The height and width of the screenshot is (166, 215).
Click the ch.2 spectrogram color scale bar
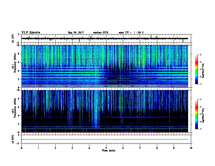196,114
